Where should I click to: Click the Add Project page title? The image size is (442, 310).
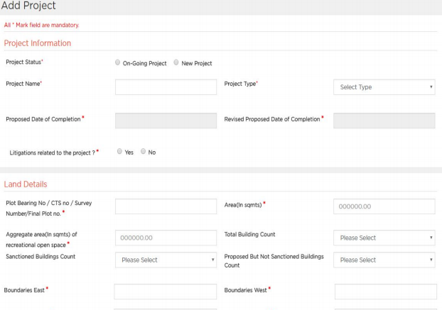point(28,6)
